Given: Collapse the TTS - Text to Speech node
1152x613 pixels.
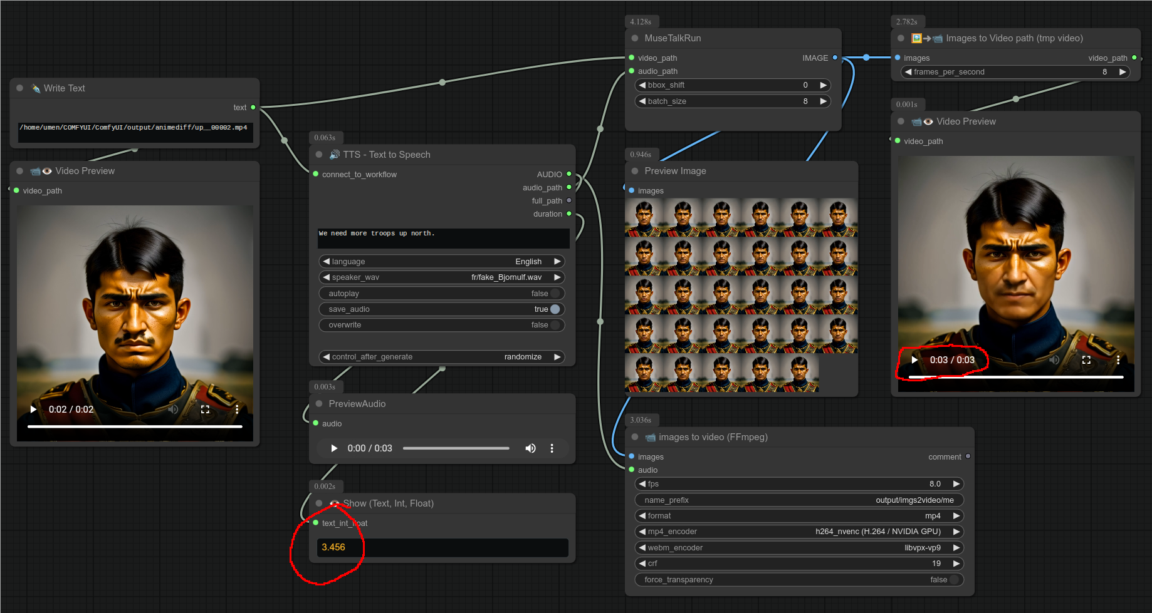Looking at the screenshot, I should tap(319, 155).
